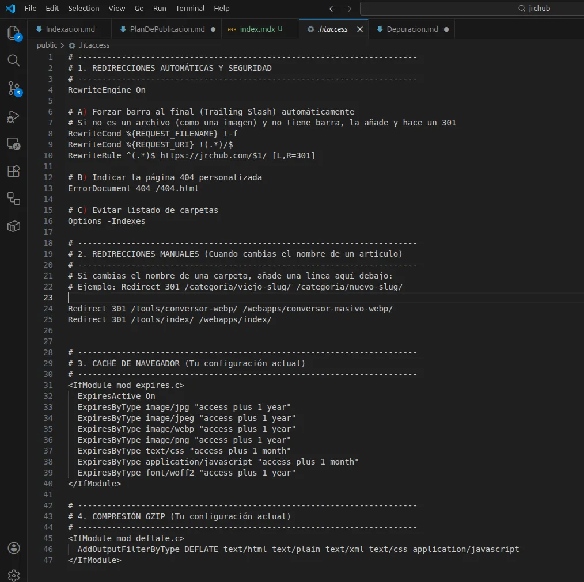
Task: Click the 'Options -Indexes' line
Action: pyautogui.click(x=107, y=221)
